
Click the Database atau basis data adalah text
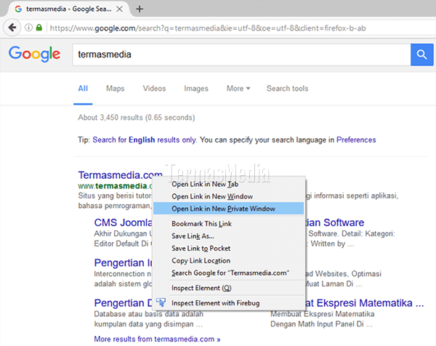[148, 314]
